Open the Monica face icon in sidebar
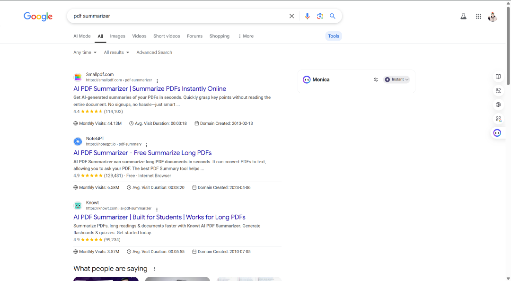Image resolution: width=511 pixels, height=281 pixels. point(497,132)
